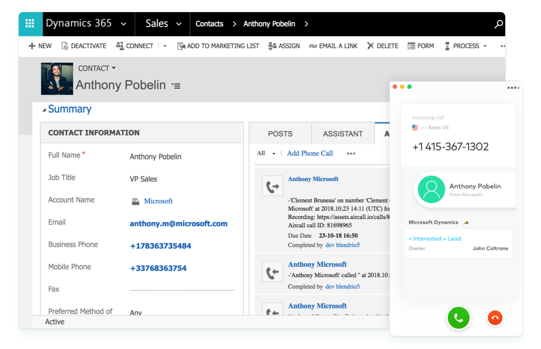Screen dimensions: 541x349
Task: Click Add Phone Call link
Action: (310, 153)
